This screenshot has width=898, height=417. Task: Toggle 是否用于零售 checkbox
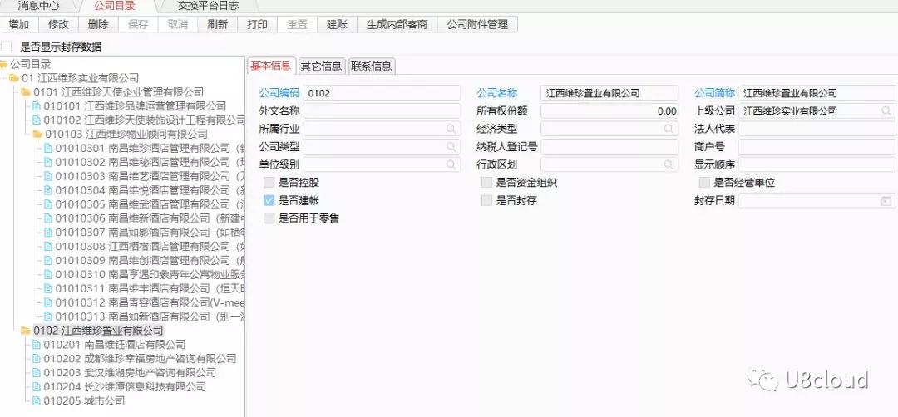coord(269,218)
